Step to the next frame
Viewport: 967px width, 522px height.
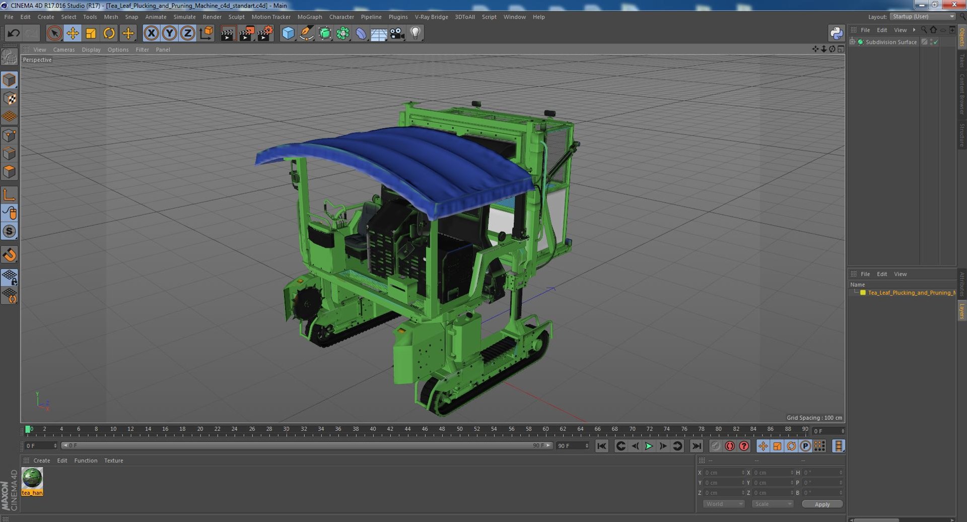click(663, 446)
